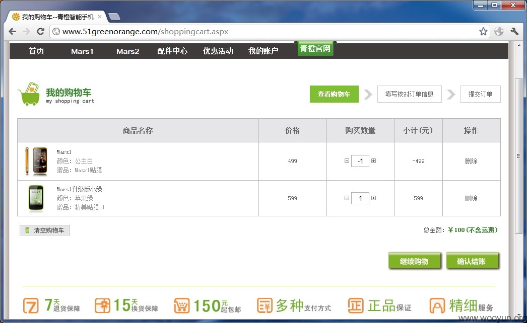The image size is (527, 323).
Task: Click the 继续购物 button
Action: coord(415,261)
